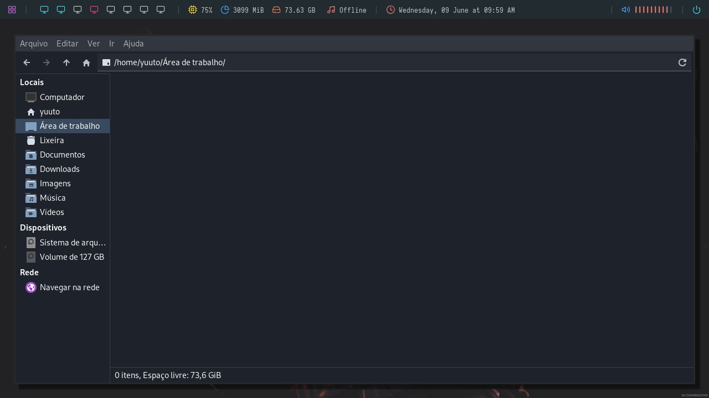
Task: Open the Lixeira in the sidebar
Action: (52, 140)
